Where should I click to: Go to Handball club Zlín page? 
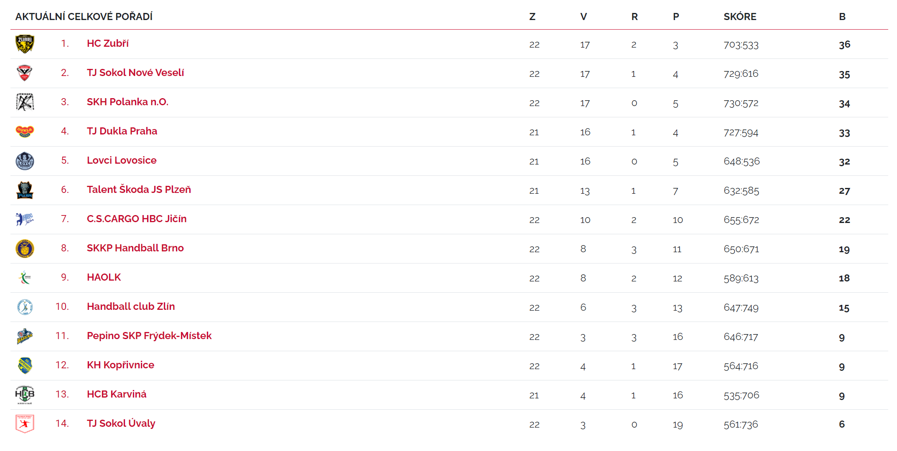point(130,307)
